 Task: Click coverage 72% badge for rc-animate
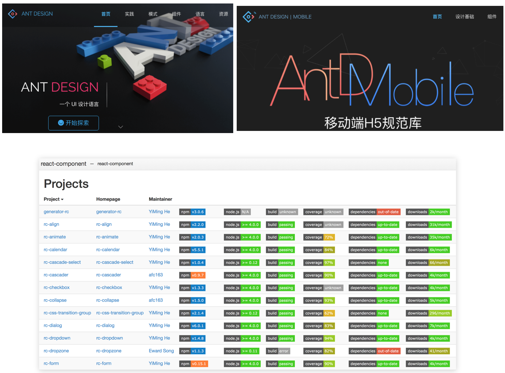coord(319,237)
